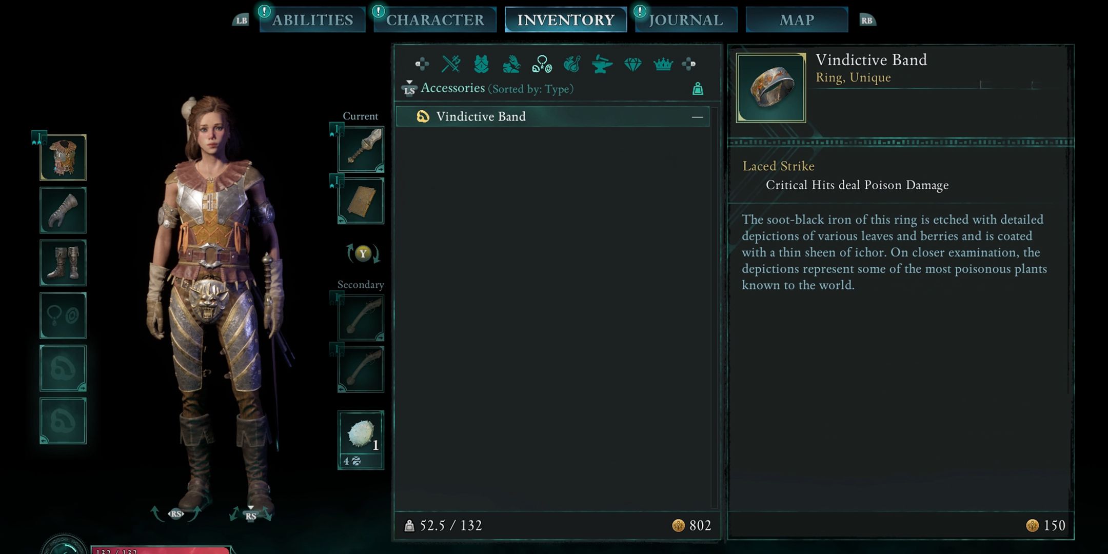Select Vindictive Band in the list
1108x554 pixels.
click(553, 116)
